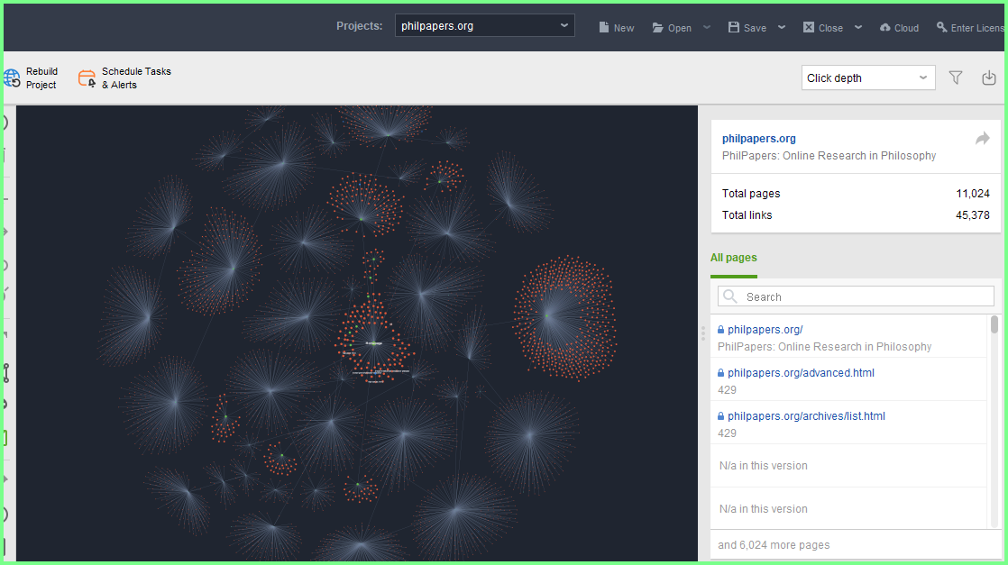The height and width of the screenshot is (565, 1008).
Task: Expand the Save dropdown arrow
Action: point(782,27)
